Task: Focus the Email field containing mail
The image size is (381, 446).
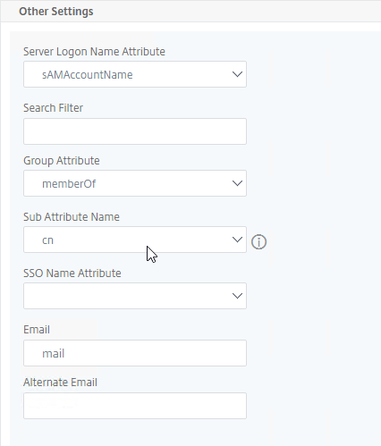Action: pyautogui.click(x=135, y=353)
